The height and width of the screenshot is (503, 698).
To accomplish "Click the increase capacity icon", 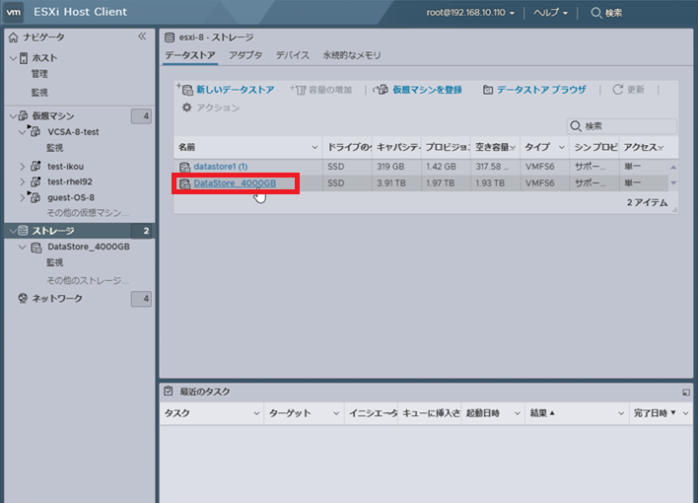I will coord(298,90).
